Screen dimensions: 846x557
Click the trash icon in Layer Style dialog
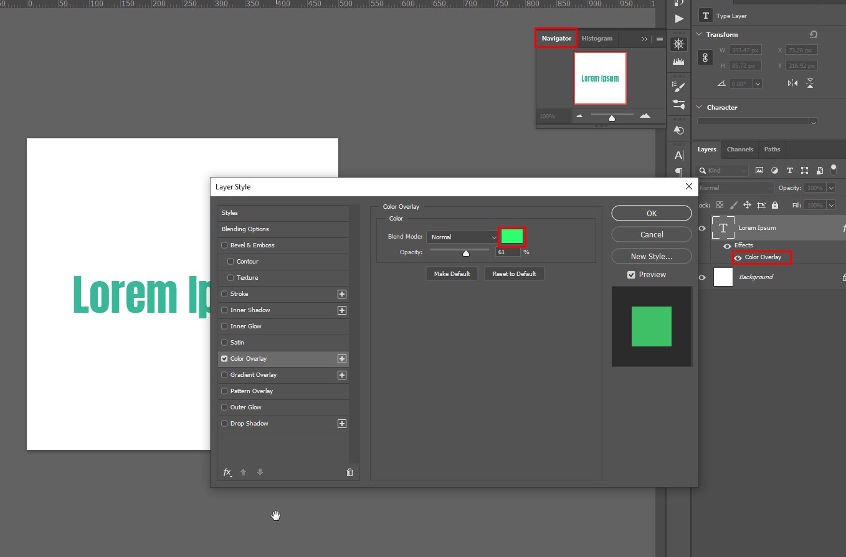(x=349, y=472)
